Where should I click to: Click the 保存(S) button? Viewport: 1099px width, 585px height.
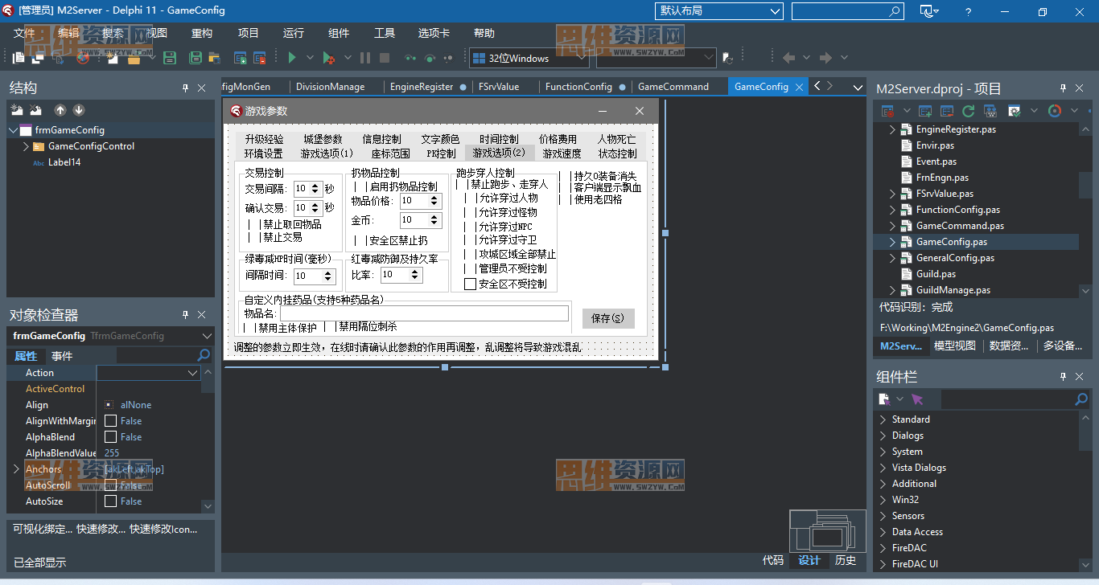[608, 318]
